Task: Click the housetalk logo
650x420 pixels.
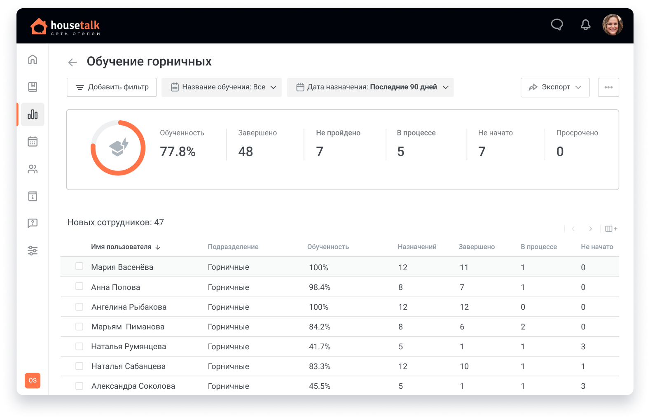Action: point(65,27)
